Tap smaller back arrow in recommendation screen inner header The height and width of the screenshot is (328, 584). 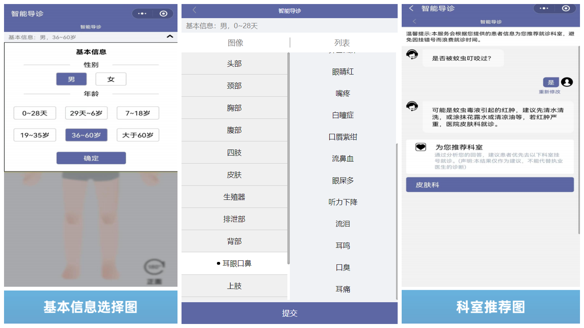(x=415, y=21)
